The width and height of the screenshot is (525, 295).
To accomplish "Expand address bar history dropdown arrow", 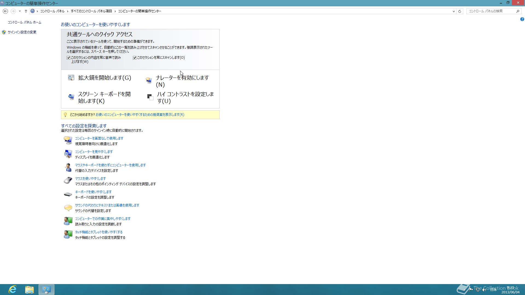I will coord(454,11).
